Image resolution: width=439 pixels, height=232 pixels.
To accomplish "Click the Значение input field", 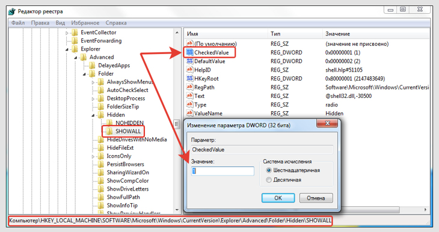I will point(223,171).
